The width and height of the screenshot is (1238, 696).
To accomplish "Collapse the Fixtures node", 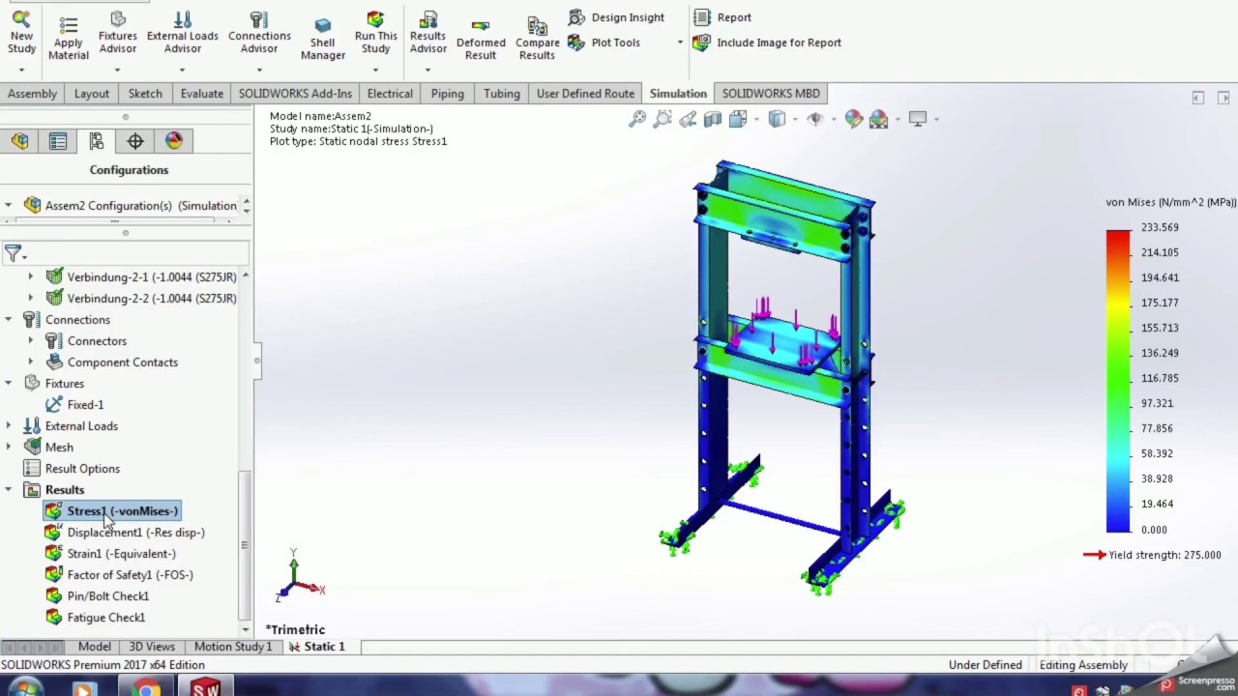I will (9, 384).
